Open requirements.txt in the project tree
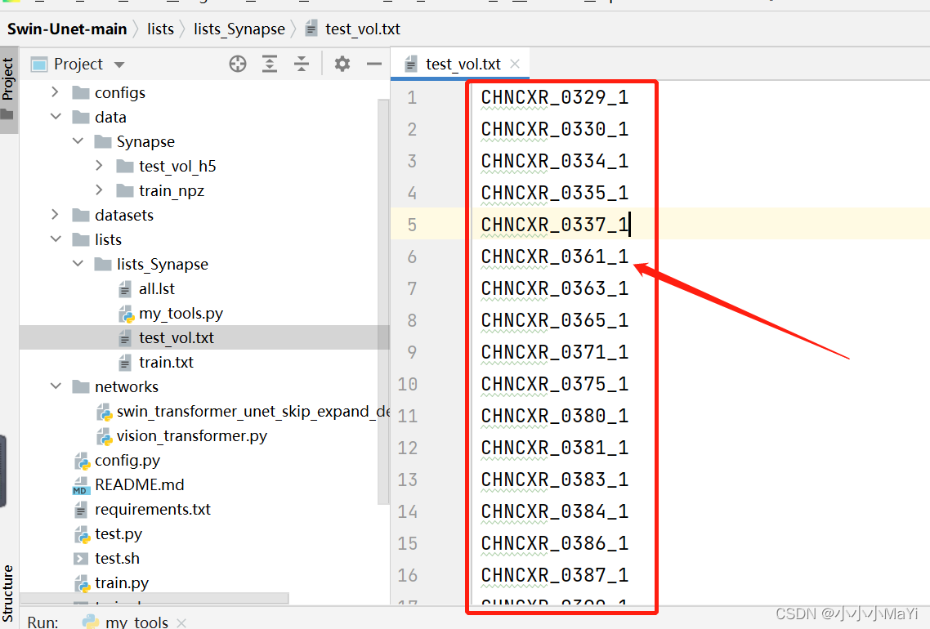 (153, 509)
